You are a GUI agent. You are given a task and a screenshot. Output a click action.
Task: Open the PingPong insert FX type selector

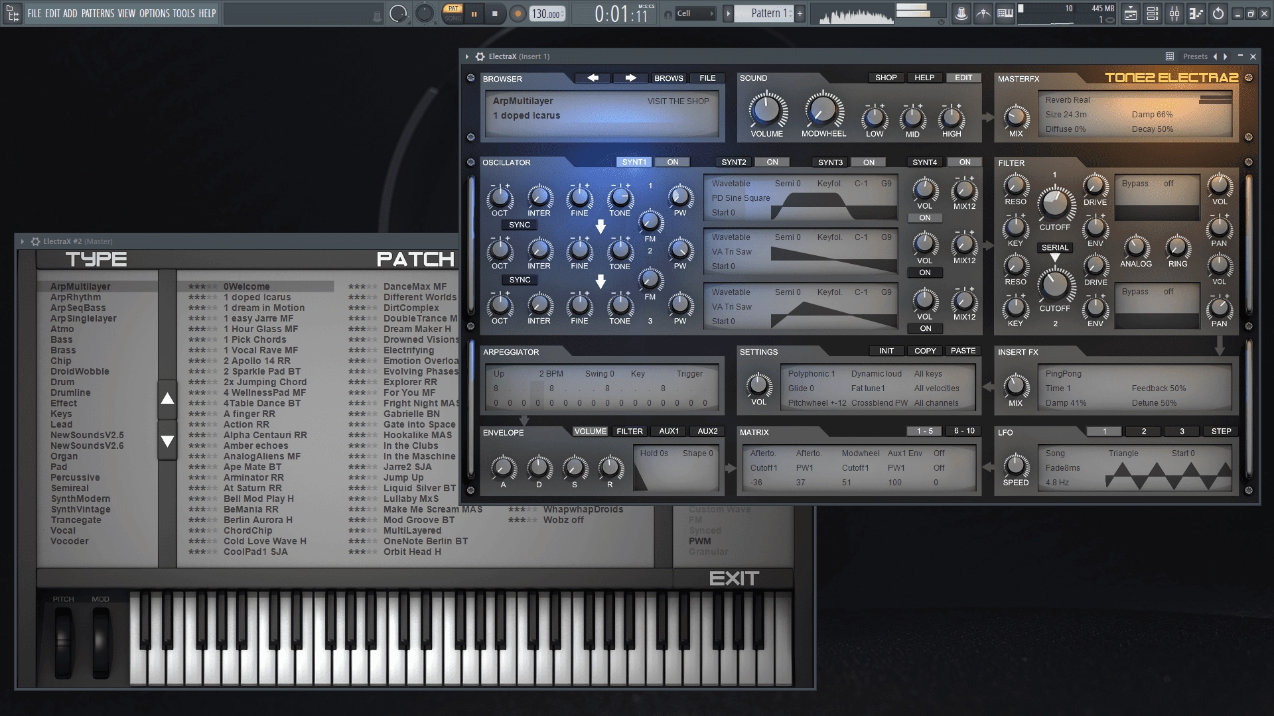tap(1063, 374)
